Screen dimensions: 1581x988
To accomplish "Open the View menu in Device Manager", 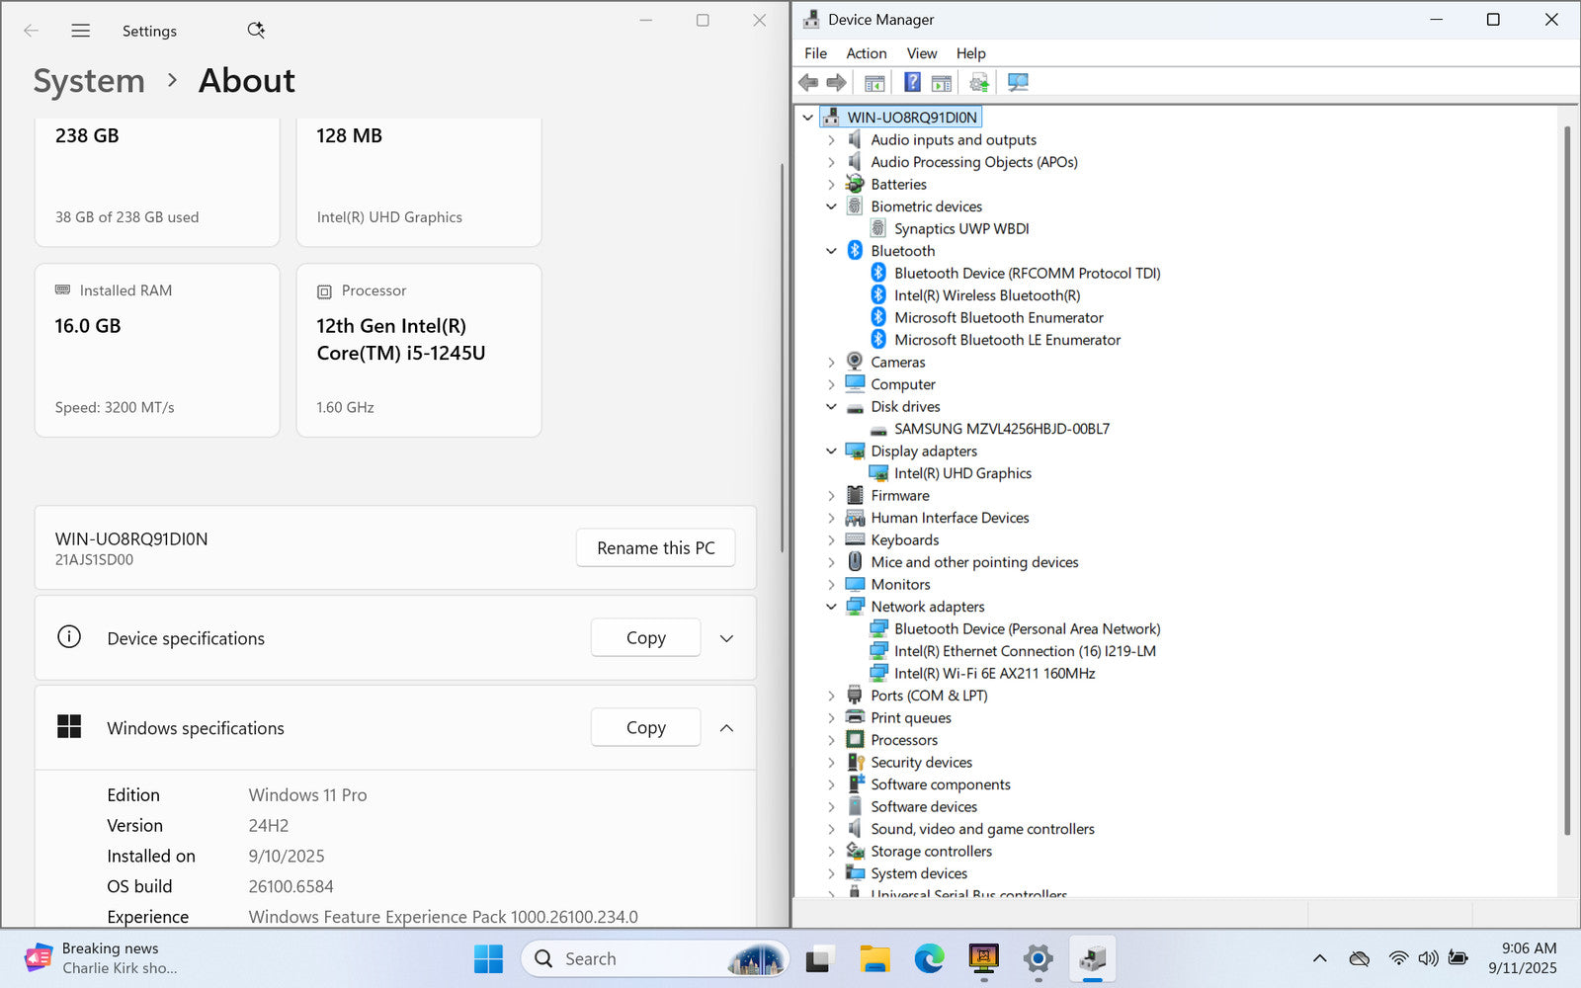I will (922, 53).
